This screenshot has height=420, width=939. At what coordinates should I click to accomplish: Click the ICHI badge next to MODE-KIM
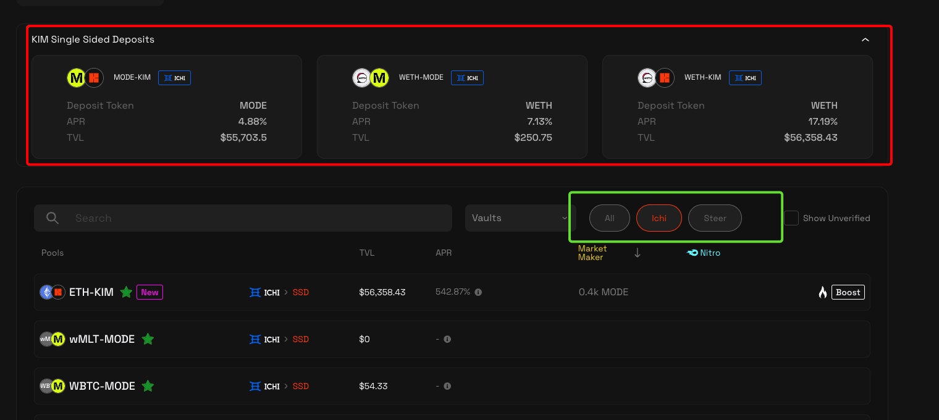pos(174,78)
